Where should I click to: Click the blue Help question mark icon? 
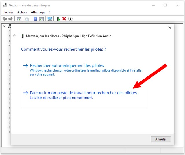35,19
